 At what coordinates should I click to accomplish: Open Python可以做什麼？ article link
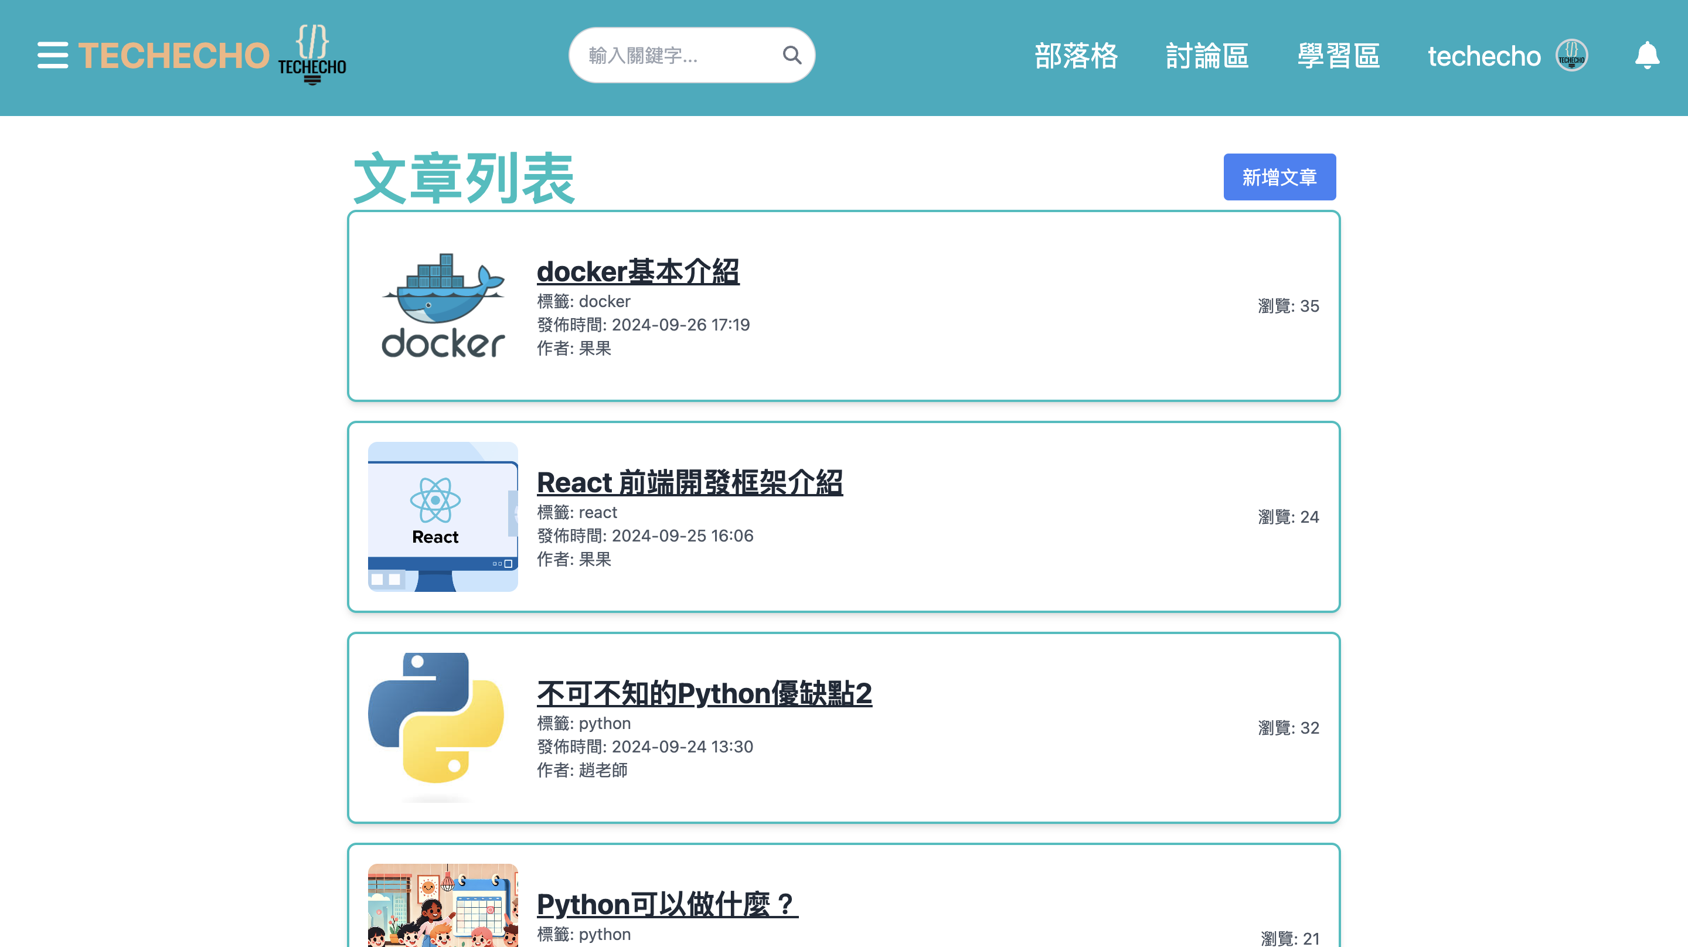pyautogui.click(x=667, y=904)
